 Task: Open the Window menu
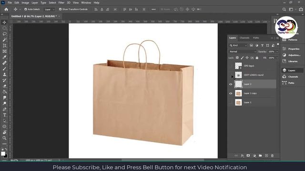(x=86, y=3)
